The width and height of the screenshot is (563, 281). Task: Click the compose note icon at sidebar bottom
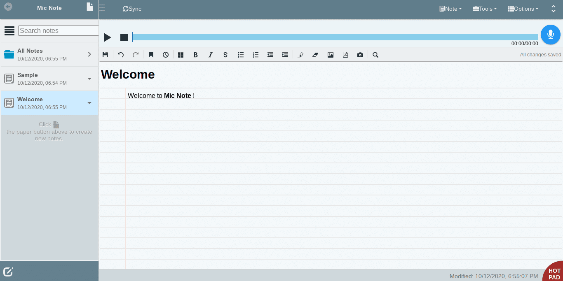(x=8, y=272)
